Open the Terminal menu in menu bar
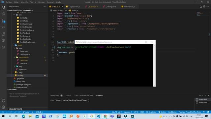Viewport: 211px width, 119px height. point(50,2)
